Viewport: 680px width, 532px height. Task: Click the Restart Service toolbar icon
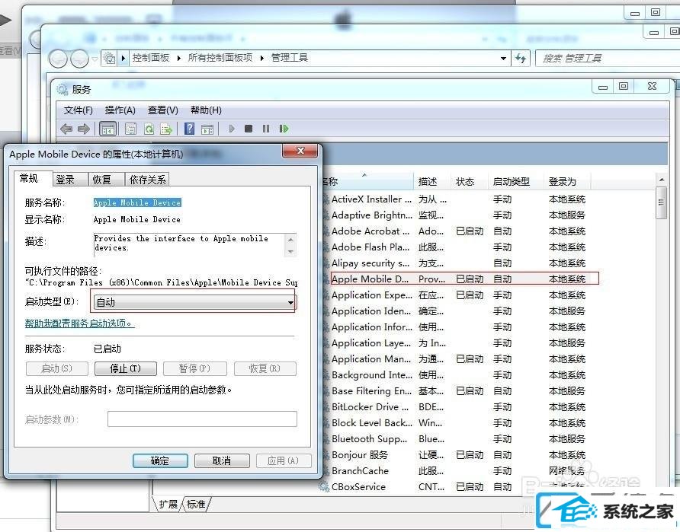click(x=284, y=129)
